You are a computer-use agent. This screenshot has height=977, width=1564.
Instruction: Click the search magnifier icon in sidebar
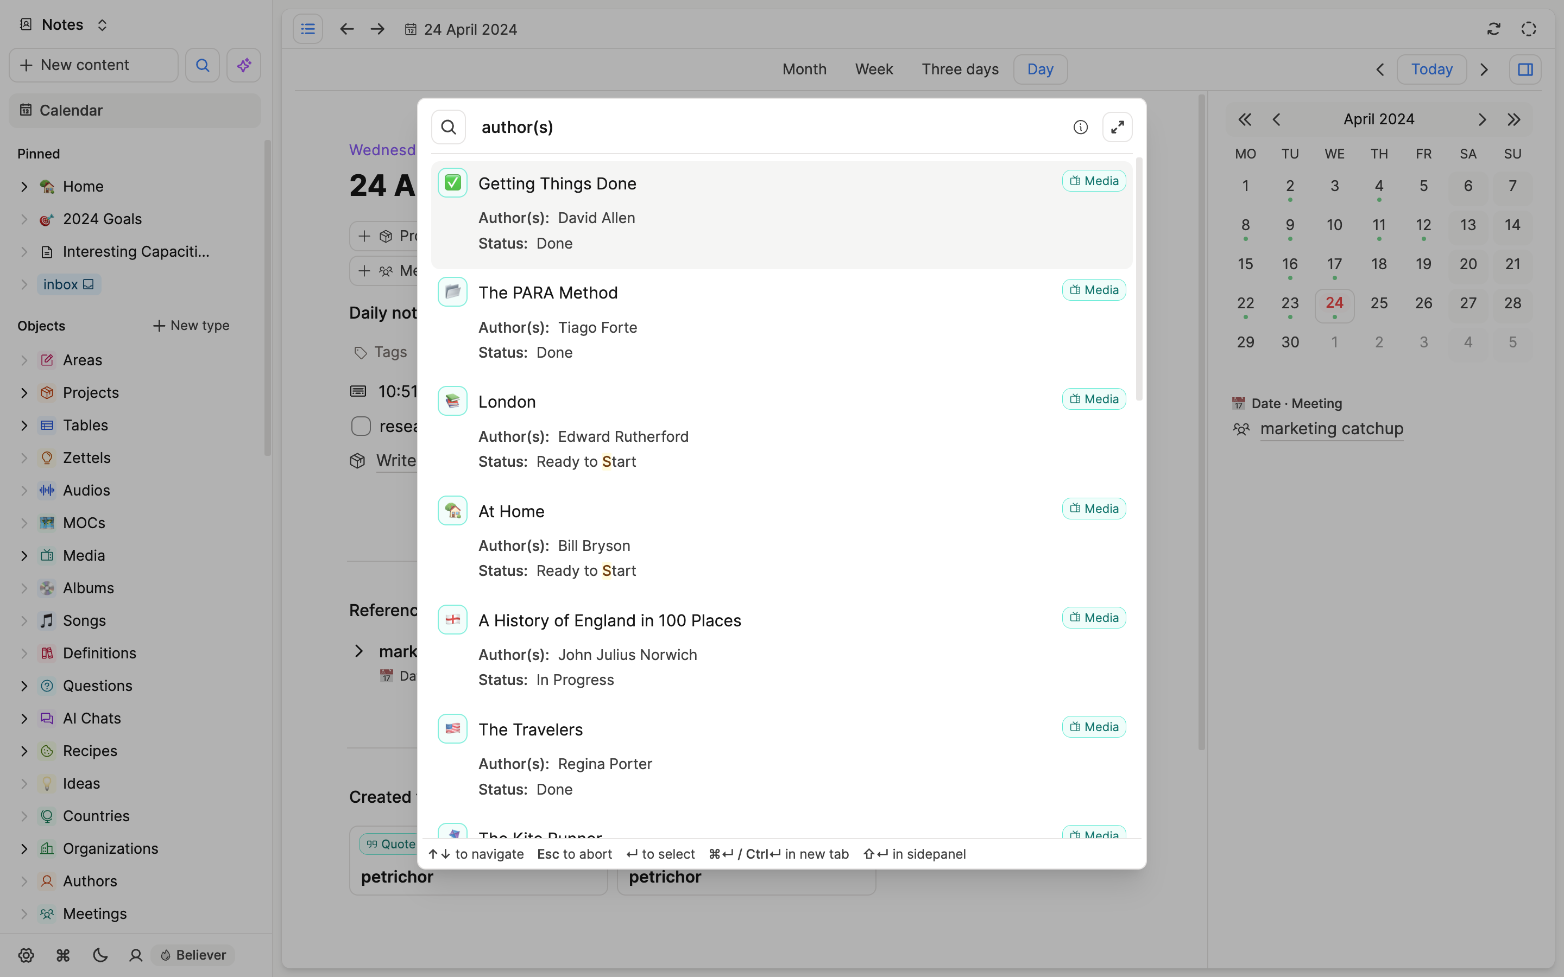[201, 65]
